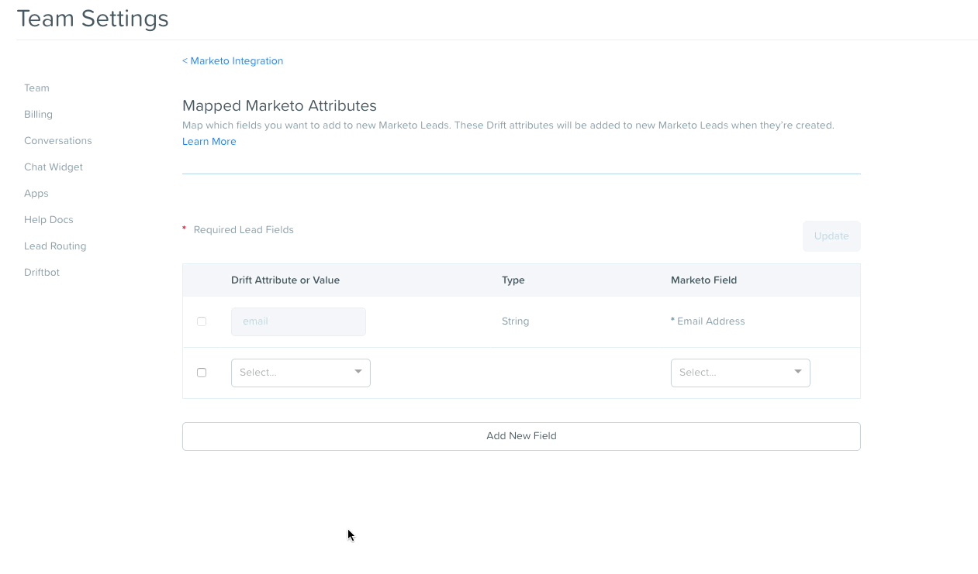978x574 pixels.
Task: Open Conversations in sidebar
Action: [x=58, y=141]
